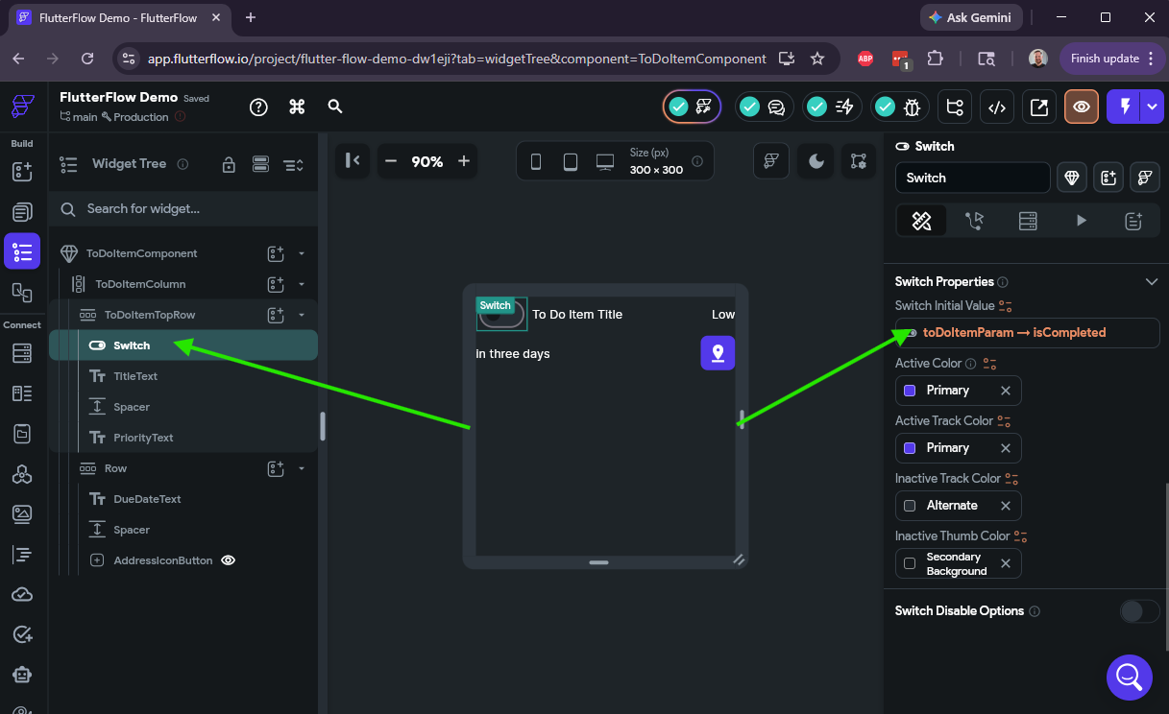Open the View Code button
Viewport: 1169px width, 714px height.
click(997, 107)
